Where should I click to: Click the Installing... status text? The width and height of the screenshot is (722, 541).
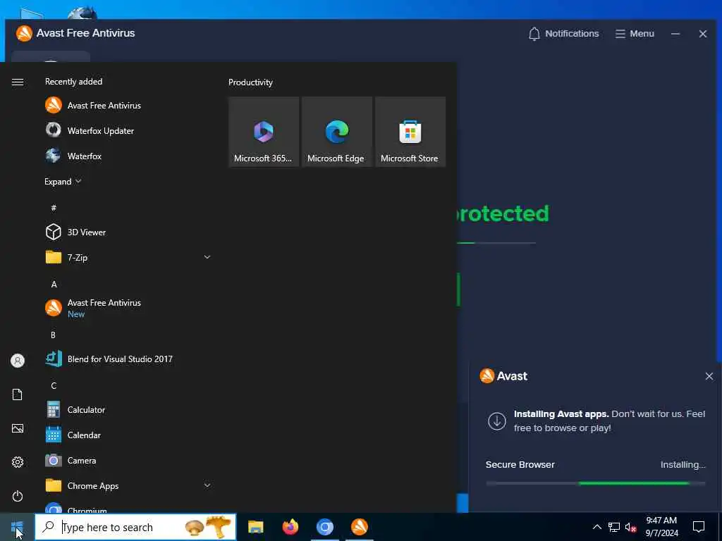pos(683,465)
